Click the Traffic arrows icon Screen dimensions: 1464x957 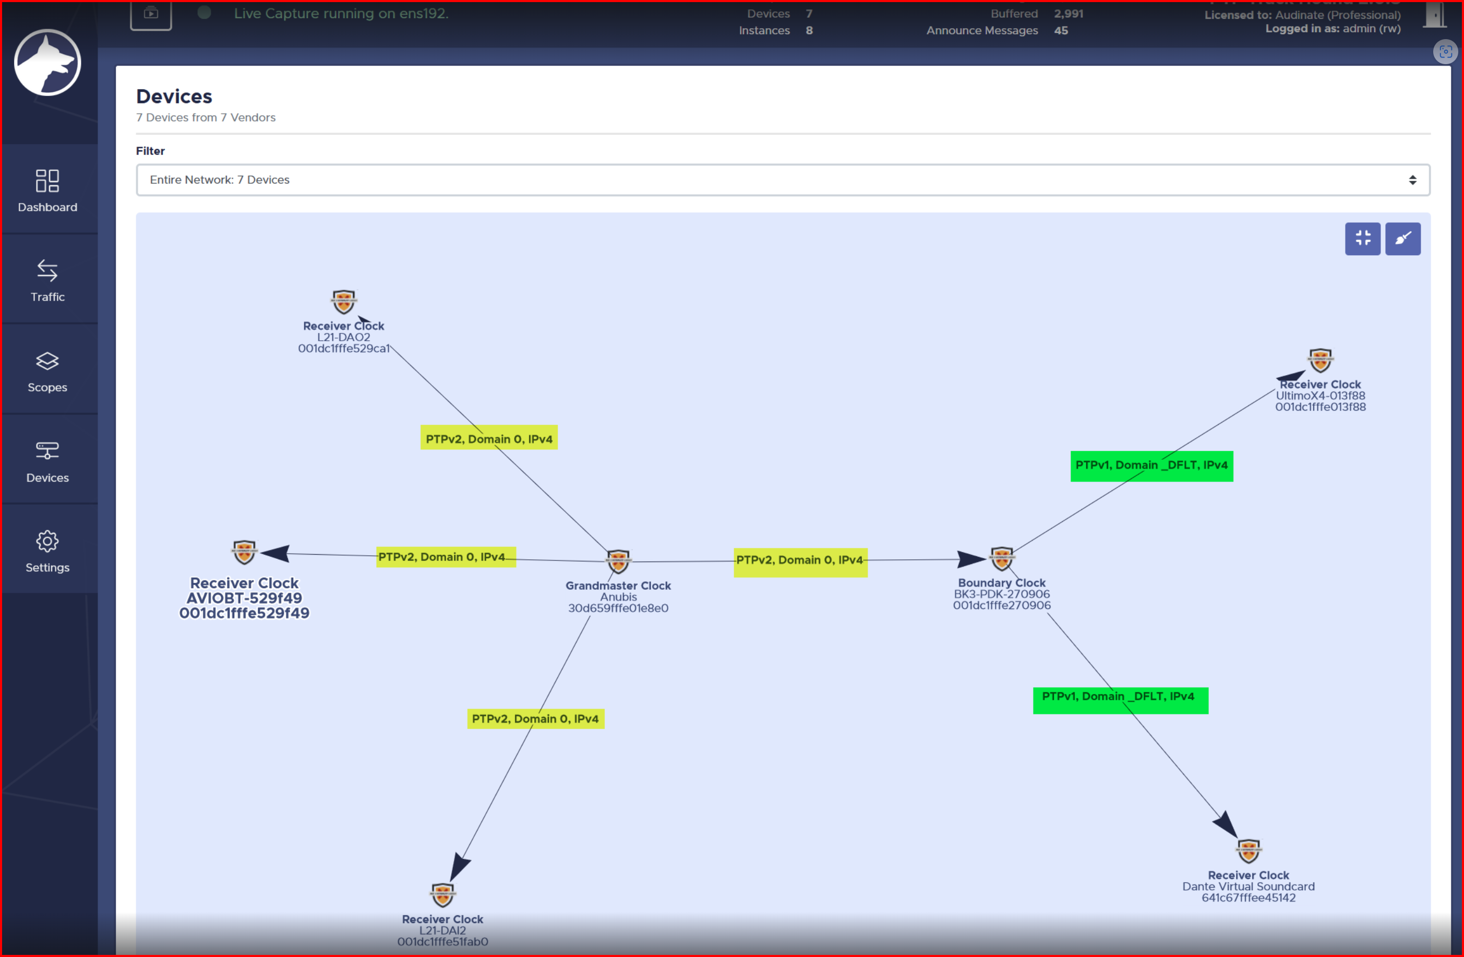point(47,270)
